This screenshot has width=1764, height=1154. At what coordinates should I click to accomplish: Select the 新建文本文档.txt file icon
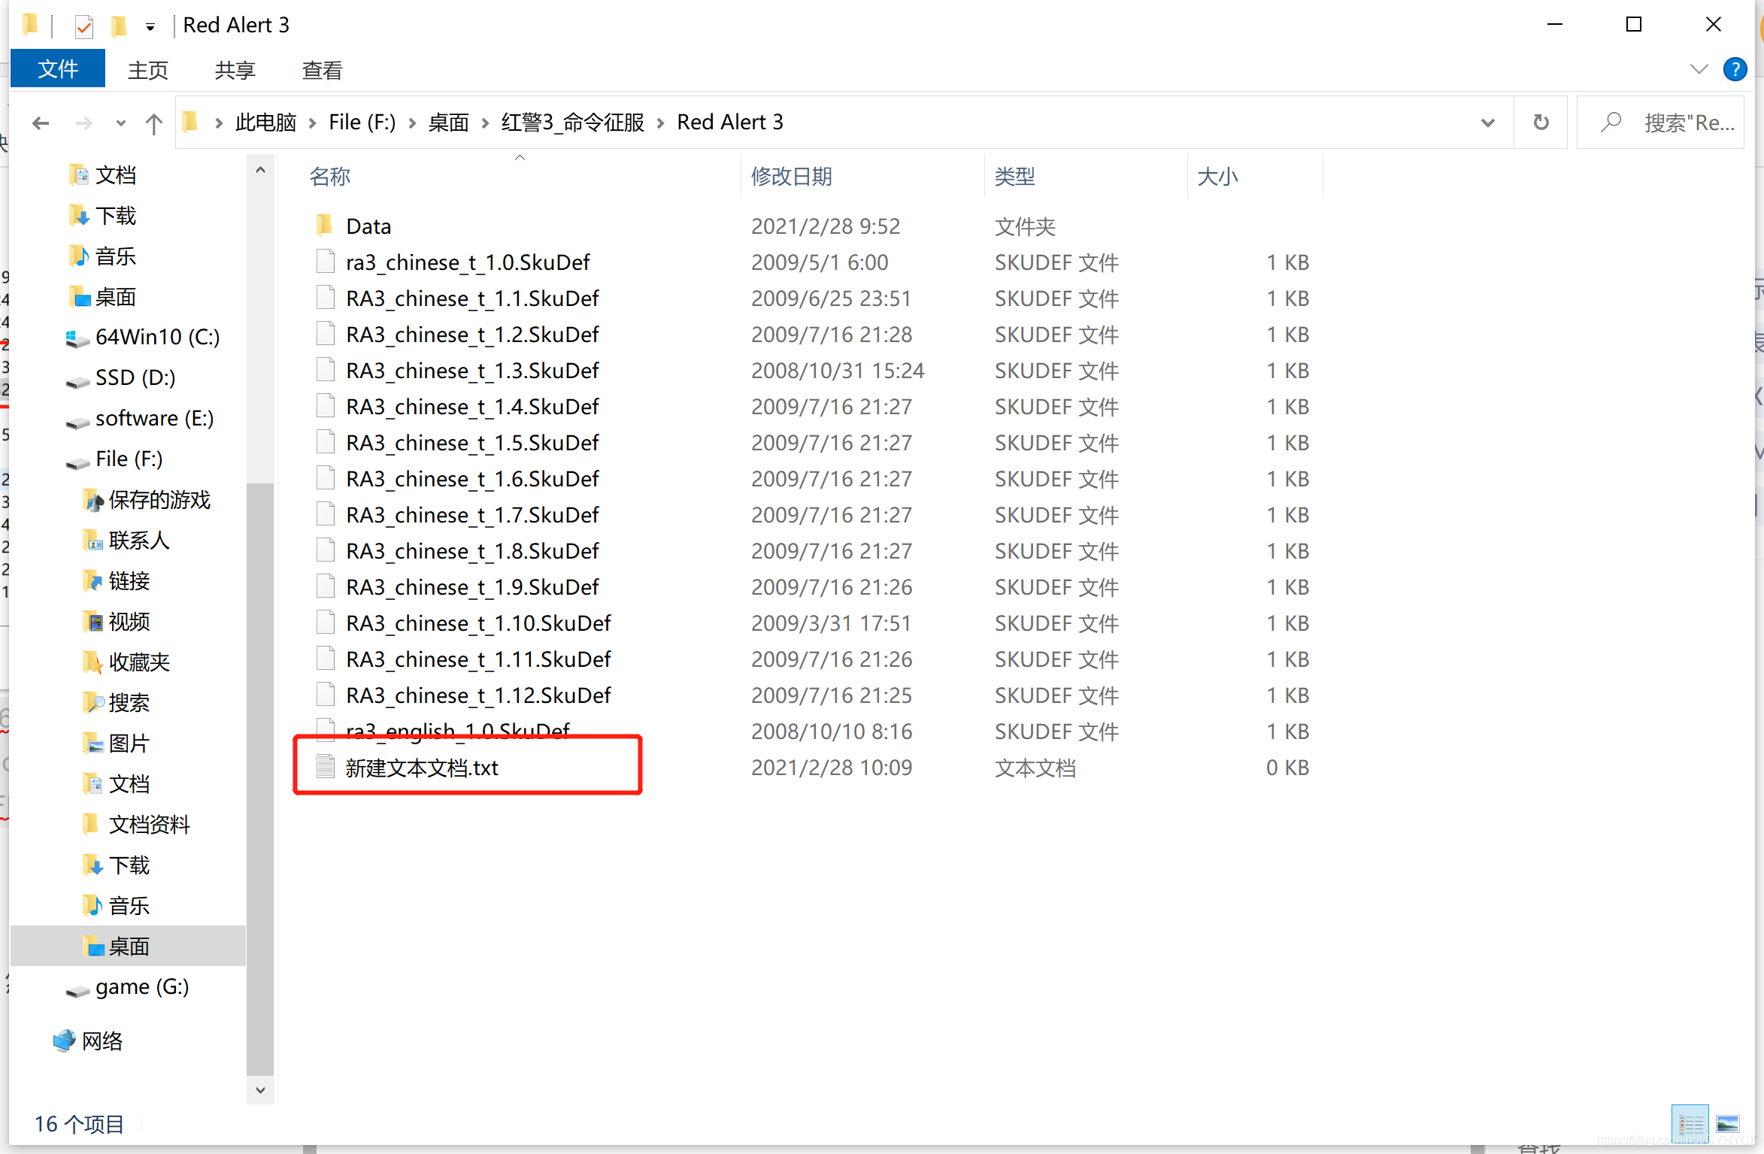325,767
